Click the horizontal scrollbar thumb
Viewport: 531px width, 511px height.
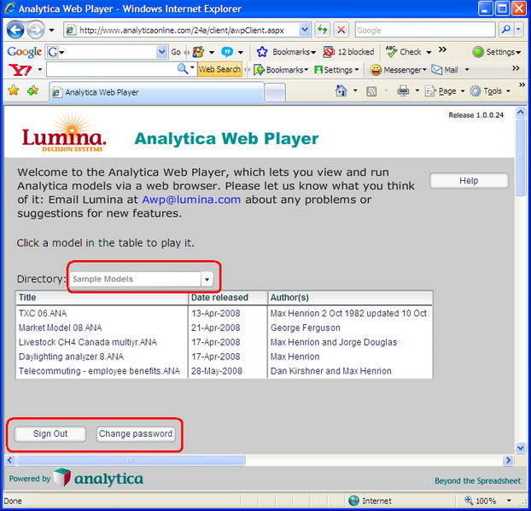pos(131,460)
